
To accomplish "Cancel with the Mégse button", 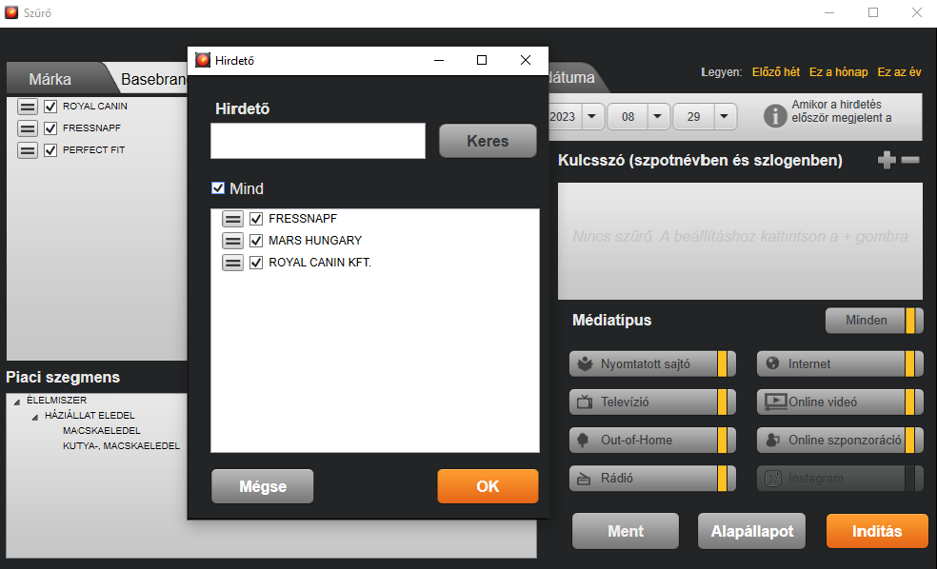I will [x=262, y=486].
